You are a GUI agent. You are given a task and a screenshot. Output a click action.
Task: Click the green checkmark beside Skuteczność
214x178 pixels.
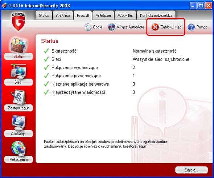(x=46, y=51)
